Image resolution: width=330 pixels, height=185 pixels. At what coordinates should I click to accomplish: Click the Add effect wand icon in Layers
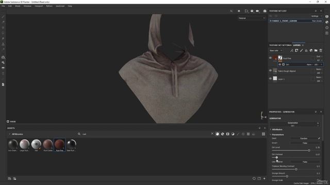point(292,50)
